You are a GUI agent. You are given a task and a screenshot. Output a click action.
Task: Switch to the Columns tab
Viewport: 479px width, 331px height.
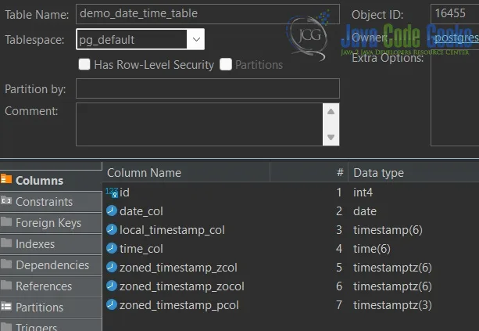tap(51, 181)
